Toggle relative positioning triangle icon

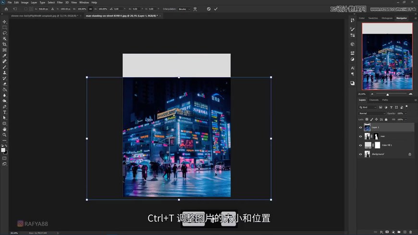click(52, 9)
